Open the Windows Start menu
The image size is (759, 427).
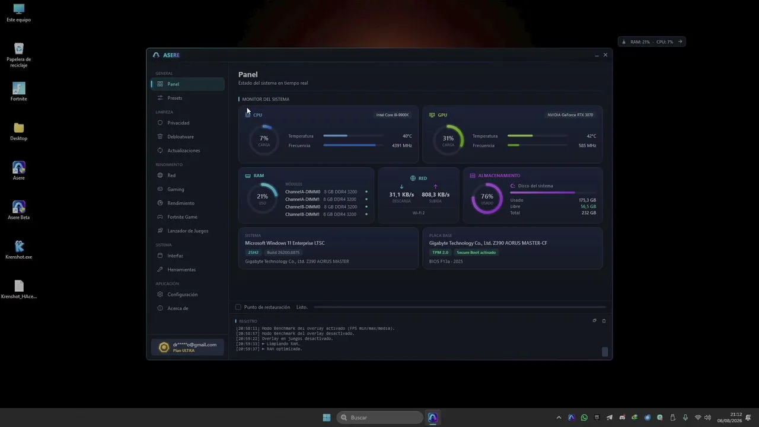327,418
